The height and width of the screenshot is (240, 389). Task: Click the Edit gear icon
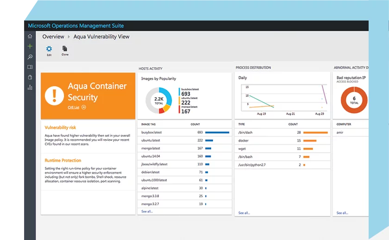pos(49,49)
